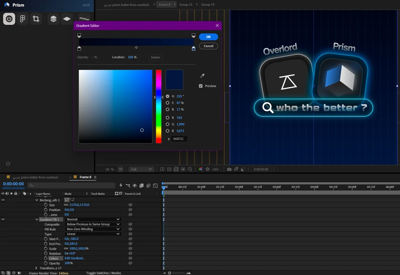Select the crop icon in Prism toolbar
This screenshot has height=275, width=400.
point(36,19)
